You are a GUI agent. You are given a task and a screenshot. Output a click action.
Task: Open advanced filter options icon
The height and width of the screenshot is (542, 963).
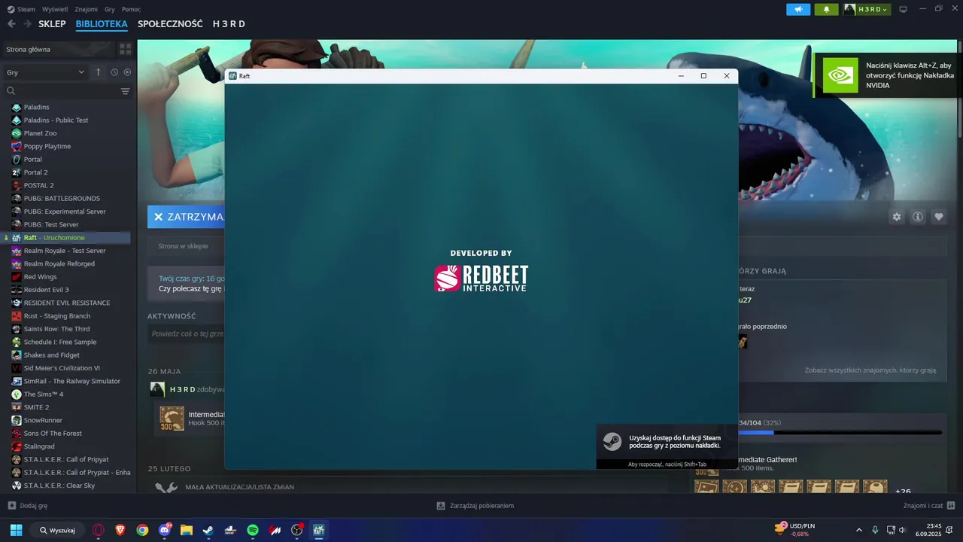[126, 91]
